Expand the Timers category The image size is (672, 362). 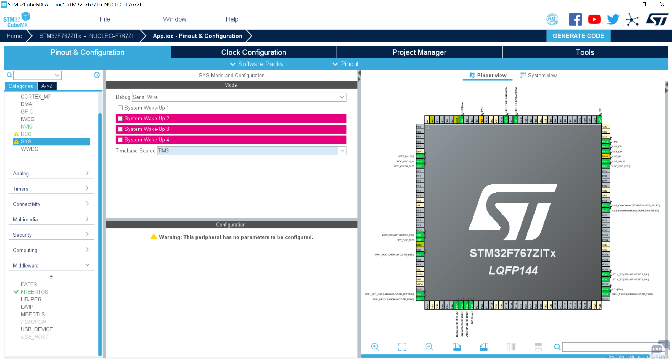tap(51, 189)
